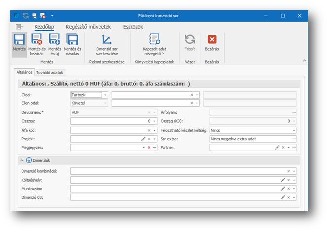Open the Áfa kód dropdown arrow

pyautogui.click(x=155, y=130)
